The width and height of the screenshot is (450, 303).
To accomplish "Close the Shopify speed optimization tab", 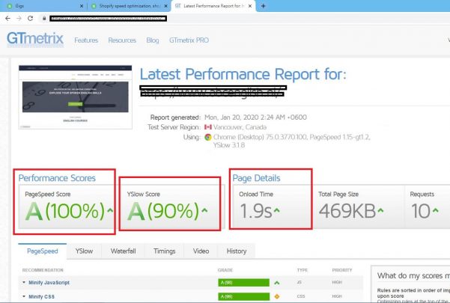I will point(165,6).
